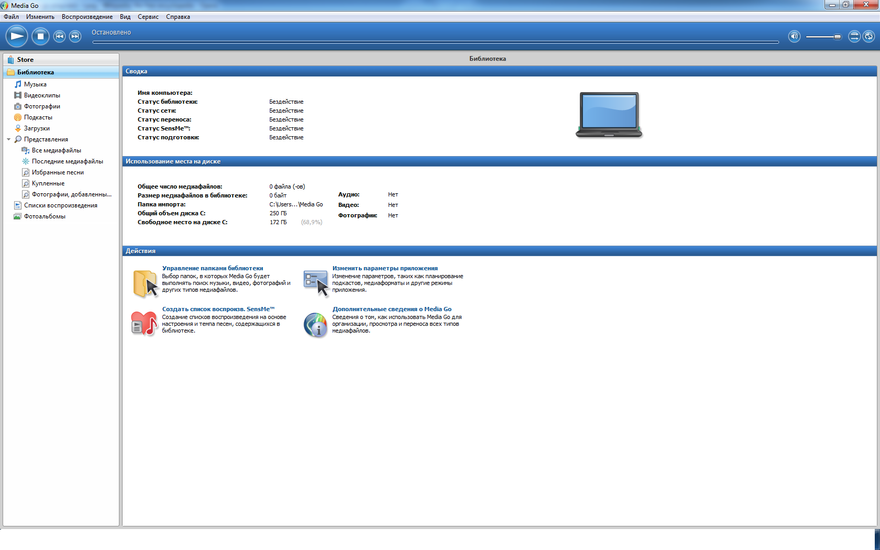
Task: Click the 0 файла (-ов) value
Action: (287, 186)
